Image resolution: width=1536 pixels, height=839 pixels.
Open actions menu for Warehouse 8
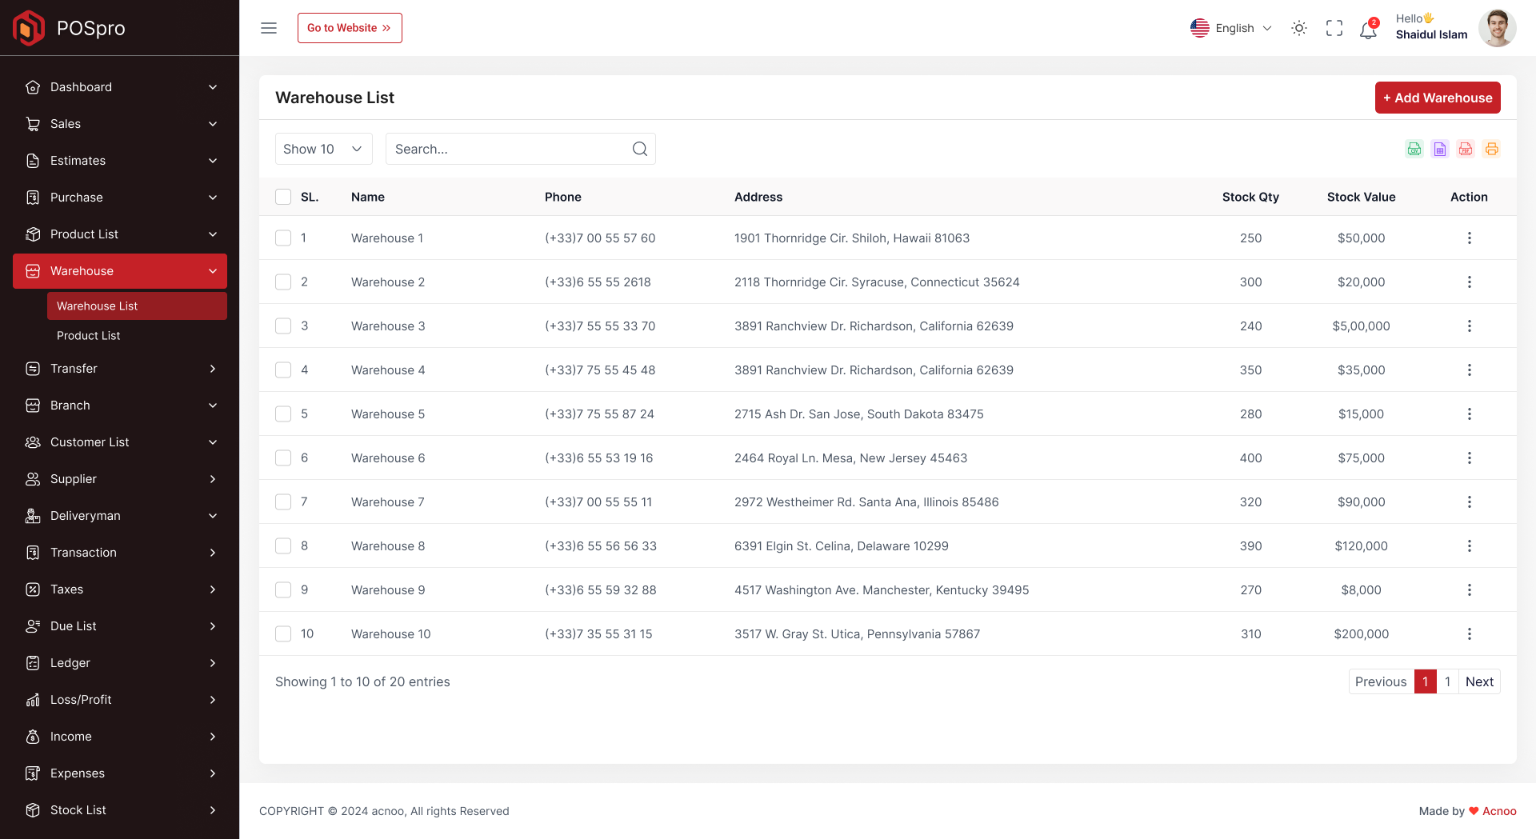(1470, 546)
